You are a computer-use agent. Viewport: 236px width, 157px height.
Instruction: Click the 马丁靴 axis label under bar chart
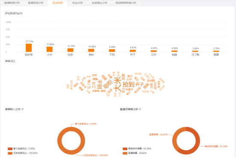(195, 55)
